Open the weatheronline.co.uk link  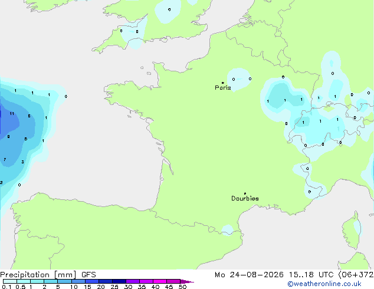(x=324, y=284)
